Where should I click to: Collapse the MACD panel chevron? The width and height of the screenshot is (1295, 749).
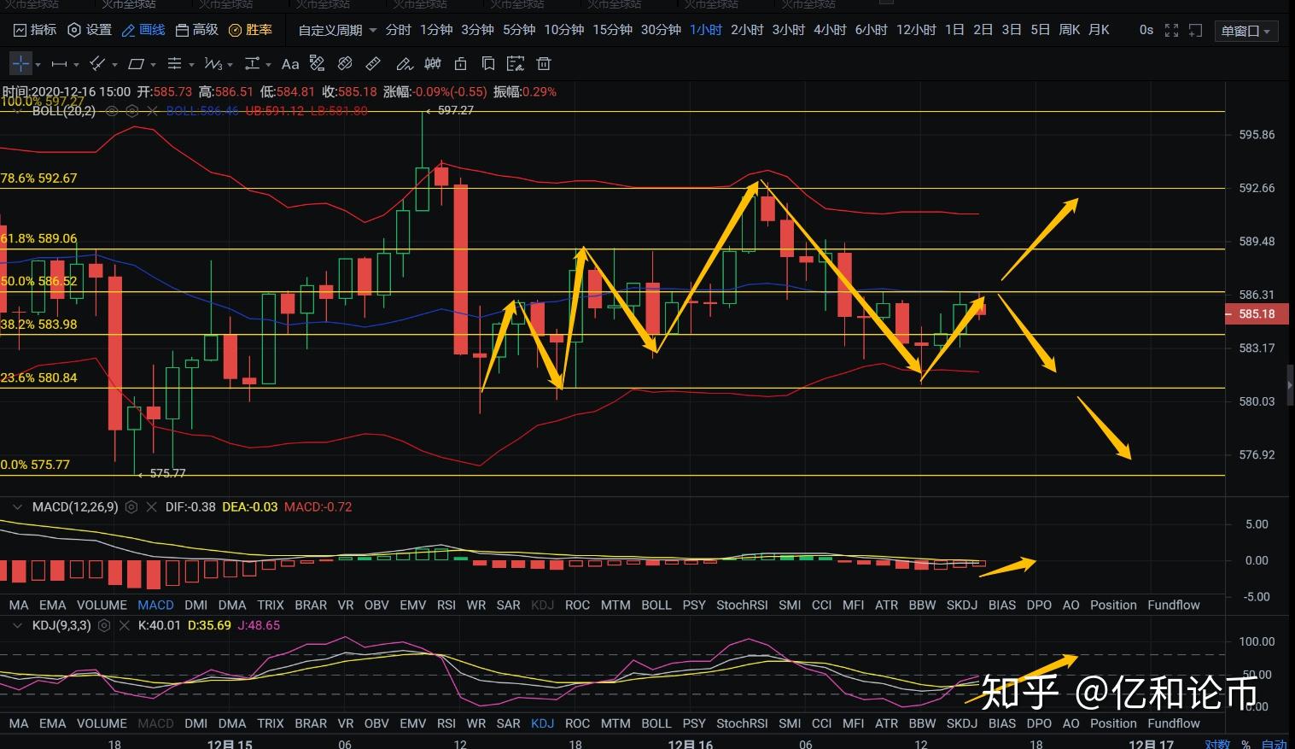pos(17,506)
